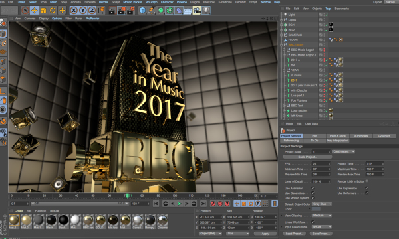Activate the Rotate tool in top toolbar
Screen dimensions: 399x239
click(x=53, y=11)
